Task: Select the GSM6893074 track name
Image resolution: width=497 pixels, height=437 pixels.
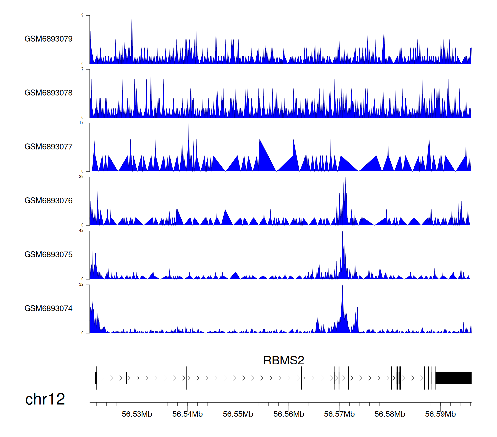Action: click(48, 309)
